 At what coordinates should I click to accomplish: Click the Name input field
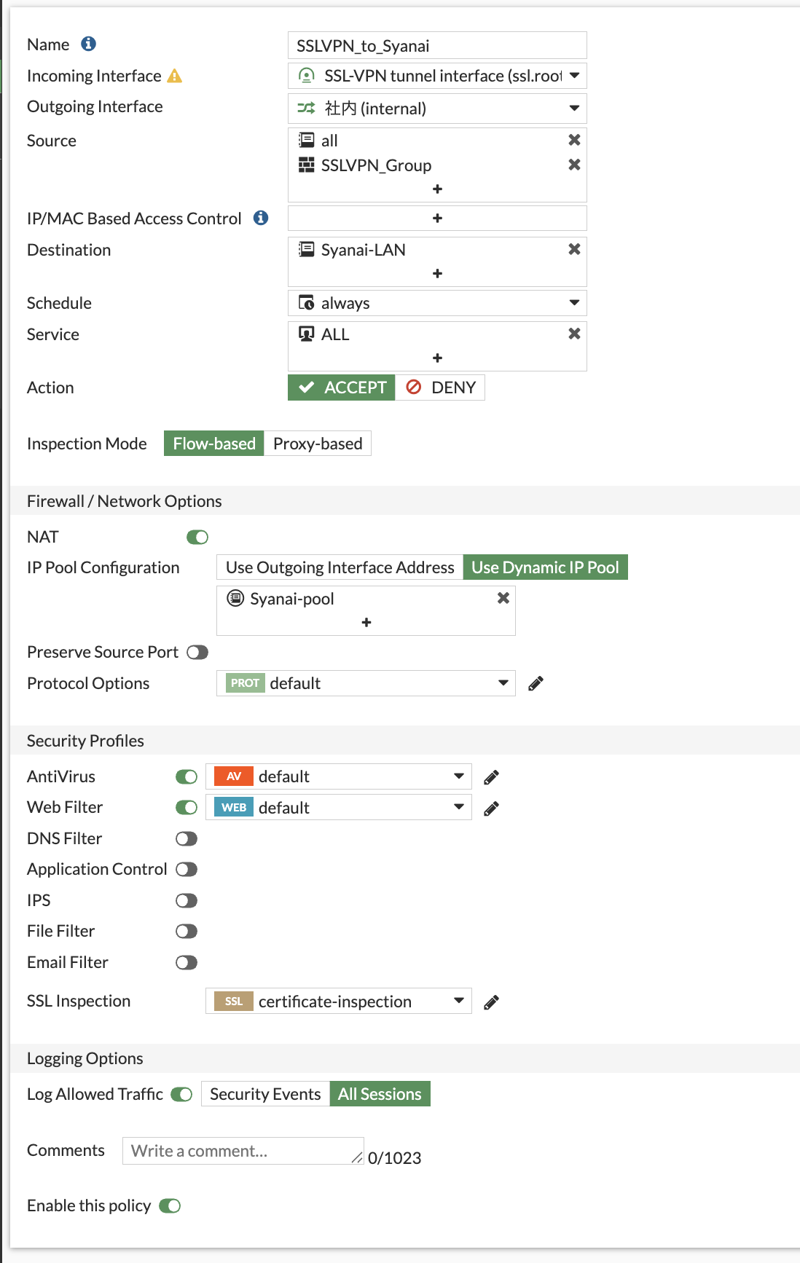(437, 45)
